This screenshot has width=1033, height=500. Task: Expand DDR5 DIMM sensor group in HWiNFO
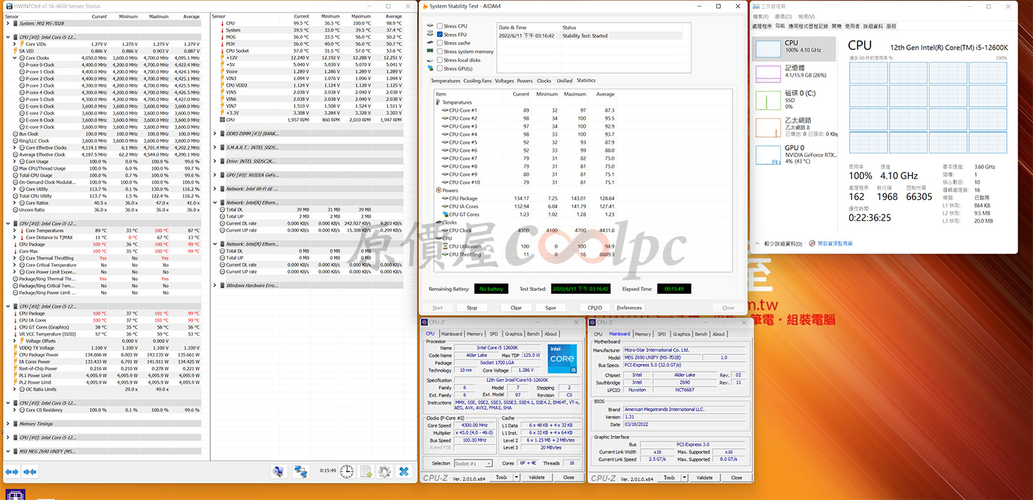point(214,133)
